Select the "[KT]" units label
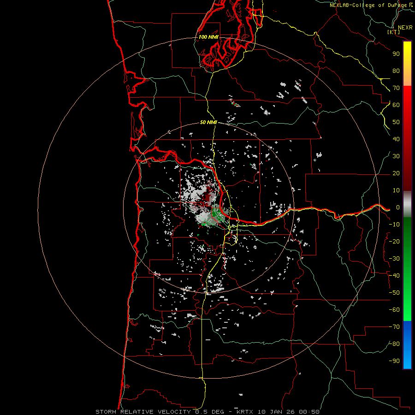Image resolution: width=415 pixels, height=415 pixels. click(394, 32)
